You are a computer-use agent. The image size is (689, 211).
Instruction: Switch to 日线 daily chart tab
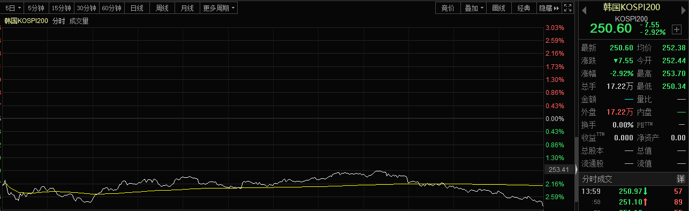pos(137,8)
